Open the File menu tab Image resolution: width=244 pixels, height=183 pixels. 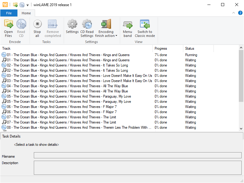coord(9,13)
